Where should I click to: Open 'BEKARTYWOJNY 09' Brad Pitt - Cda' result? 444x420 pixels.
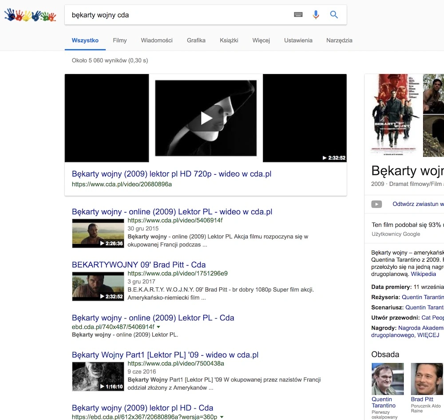(x=139, y=265)
